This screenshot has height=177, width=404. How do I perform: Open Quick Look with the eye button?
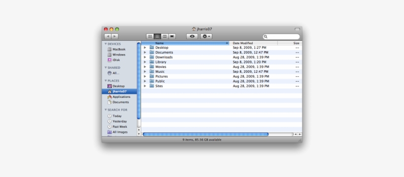coord(192,36)
